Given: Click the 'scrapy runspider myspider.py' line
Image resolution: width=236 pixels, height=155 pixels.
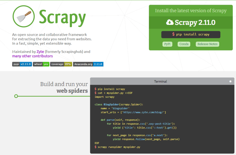Looking at the screenshot, I should 117,147.
